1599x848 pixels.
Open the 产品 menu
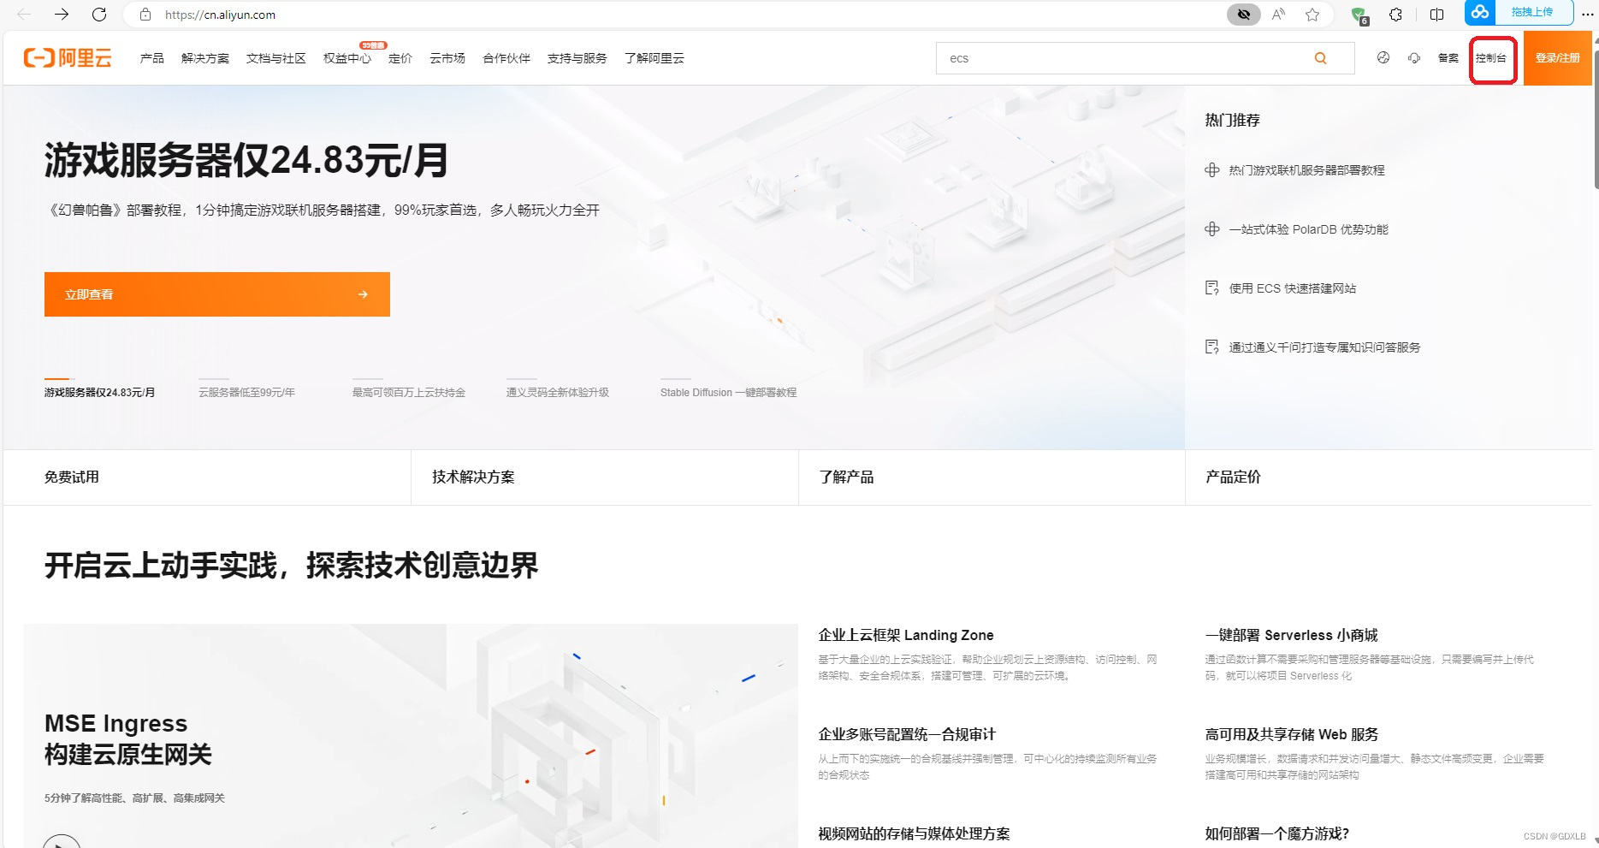(152, 58)
